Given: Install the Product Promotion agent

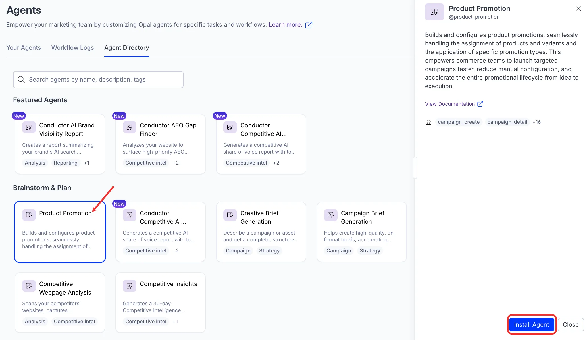Looking at the screenshot, I should [532, 325].
